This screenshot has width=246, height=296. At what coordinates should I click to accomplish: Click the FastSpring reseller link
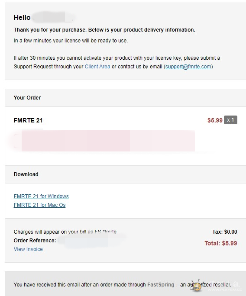click(x=161, y=284)
